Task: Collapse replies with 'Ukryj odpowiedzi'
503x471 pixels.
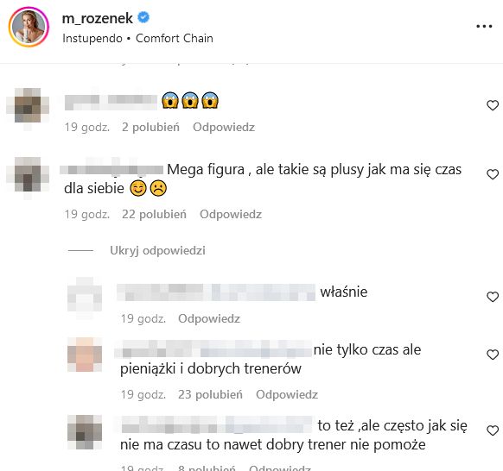Action: pyautogui.click(x=157, y=250)
